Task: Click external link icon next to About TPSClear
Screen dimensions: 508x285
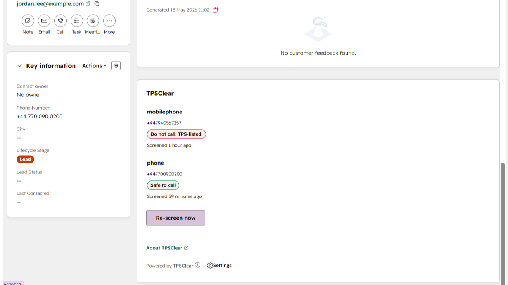Action: [186, 248]
